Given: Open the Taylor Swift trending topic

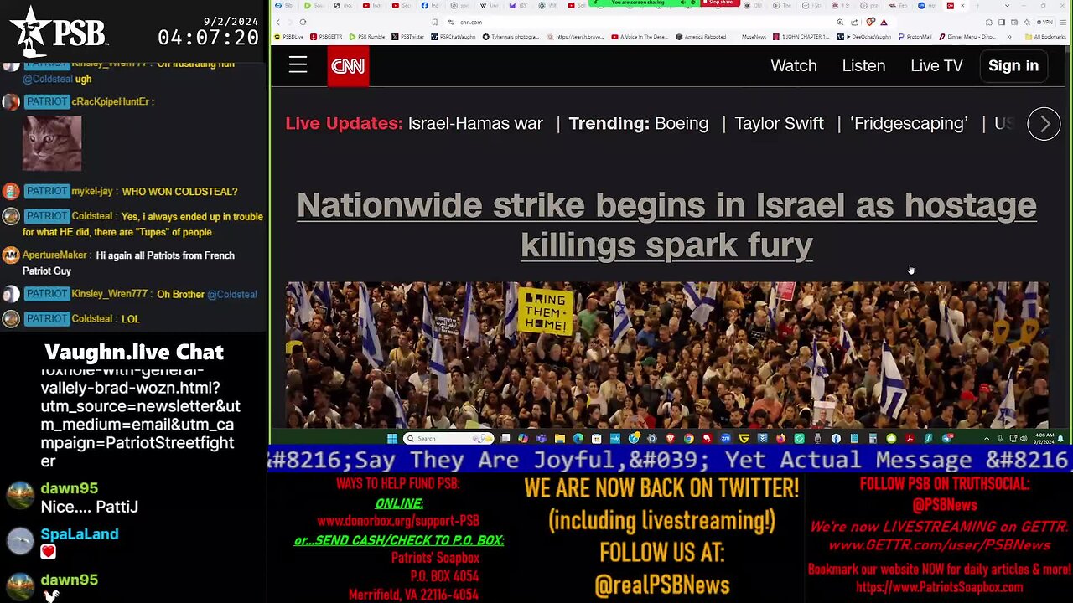Looking at the screenshot, I should tap(779, 123).
